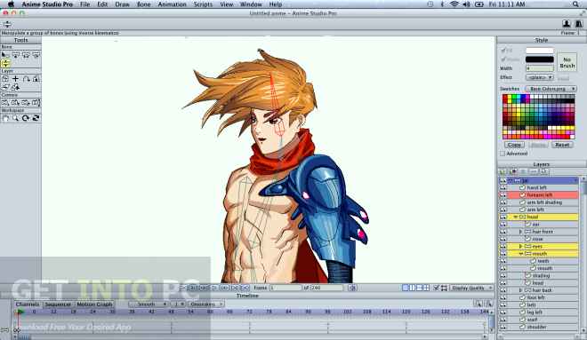Click the first timeline zoom icon
Screen dimensions: 587x340
[478, 304]
